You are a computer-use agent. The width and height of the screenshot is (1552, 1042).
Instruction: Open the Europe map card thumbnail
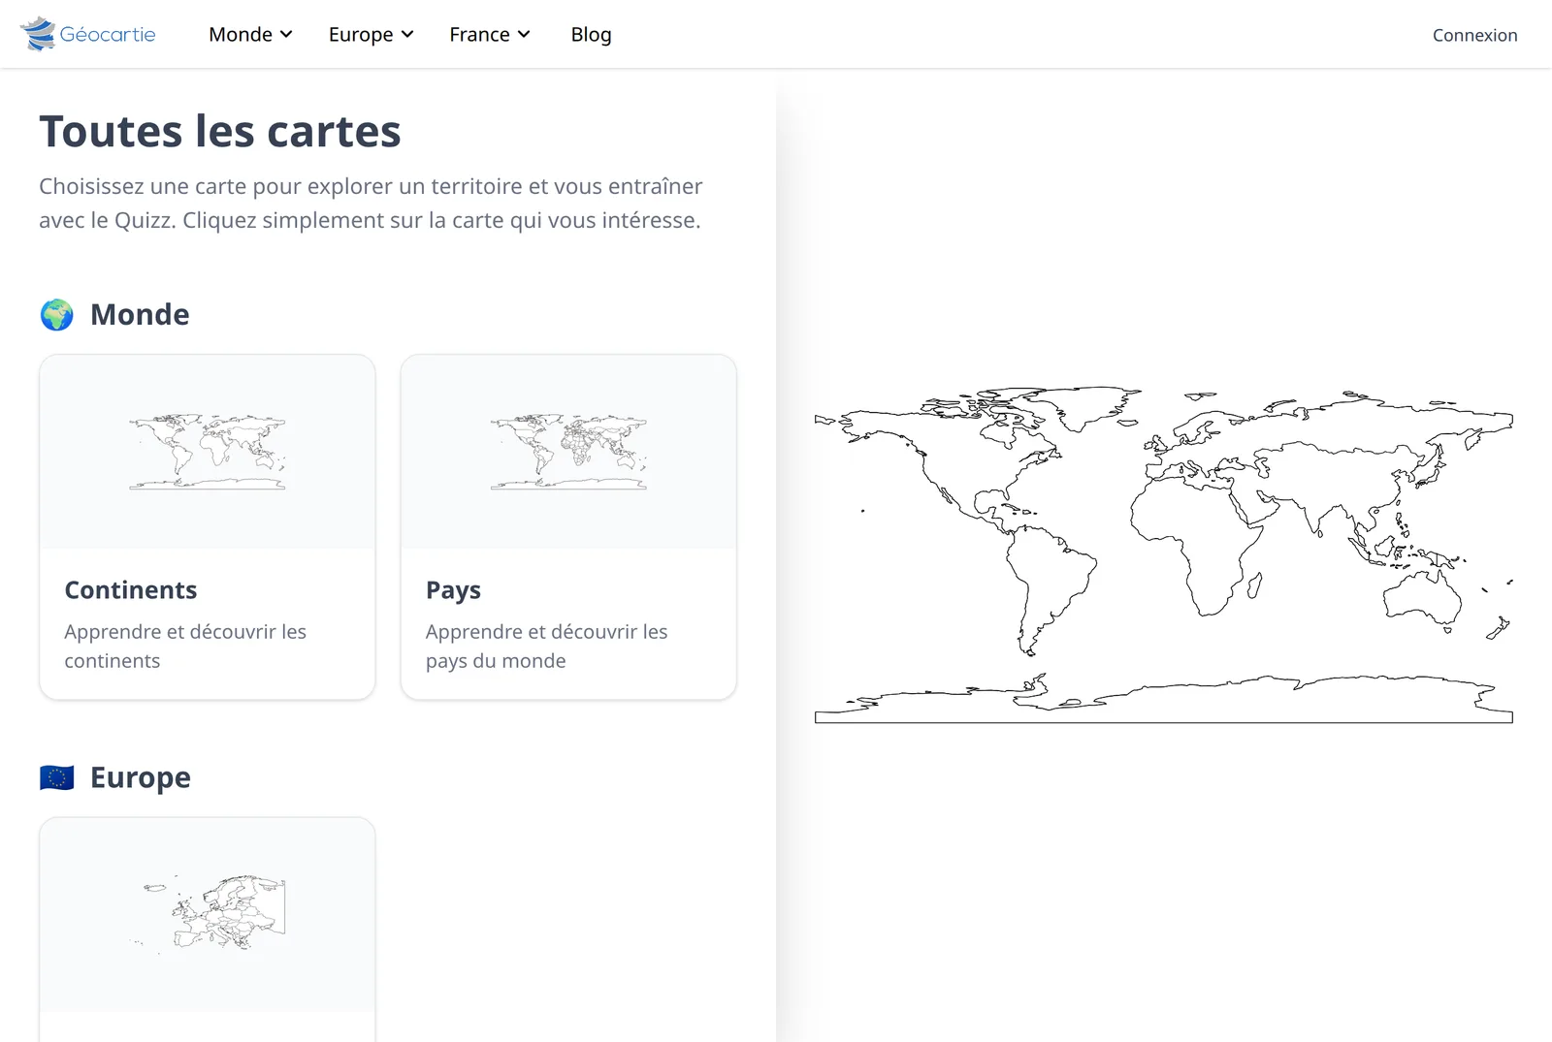pyautogui.click(x=208, y=915)
